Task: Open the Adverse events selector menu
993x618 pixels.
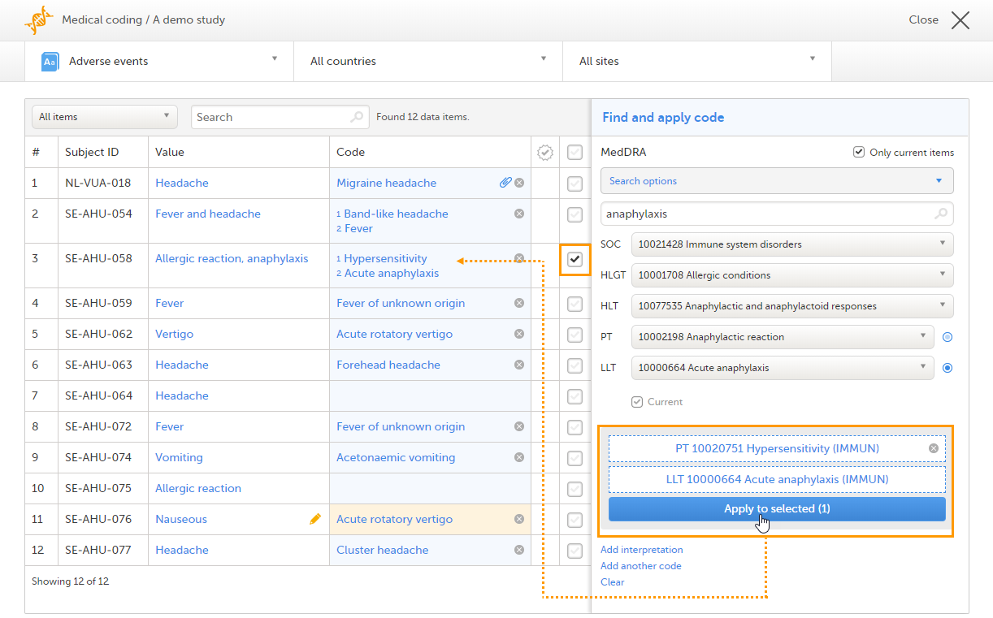Action: tap(159, 61)
